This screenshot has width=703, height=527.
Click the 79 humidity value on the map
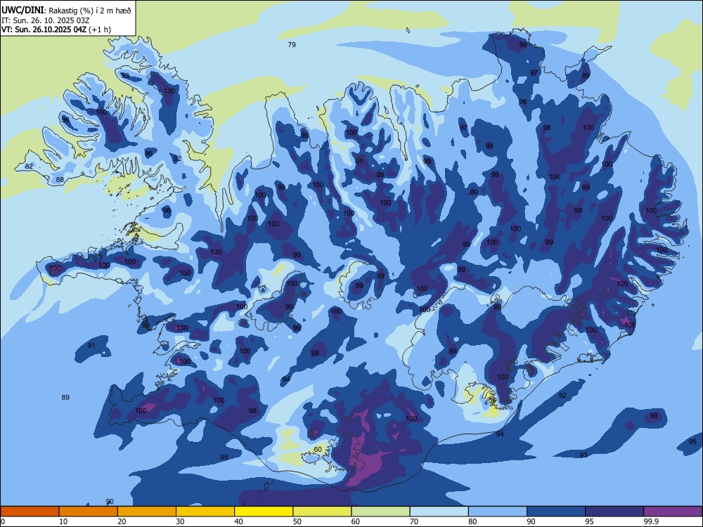[292, 44]
